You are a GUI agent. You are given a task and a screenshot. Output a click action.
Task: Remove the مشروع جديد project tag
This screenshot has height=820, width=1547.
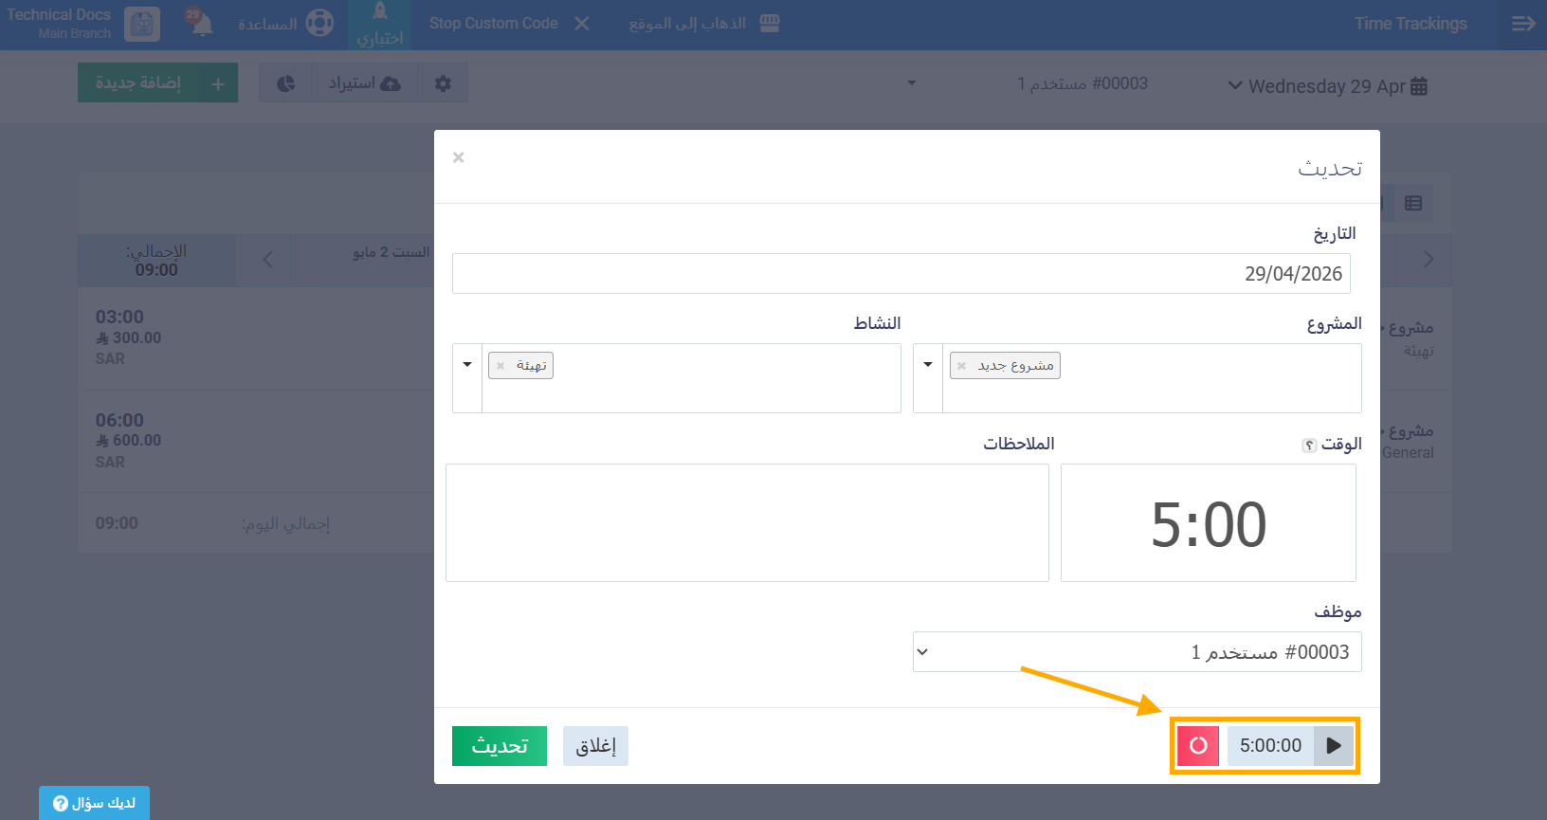pos(962,366)
